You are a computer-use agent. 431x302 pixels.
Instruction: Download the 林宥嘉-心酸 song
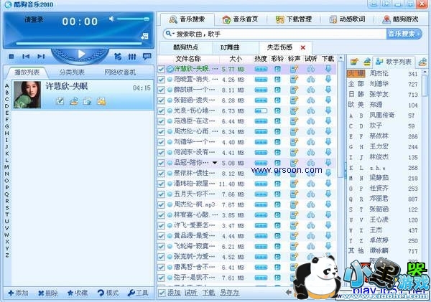click(328, 214)
